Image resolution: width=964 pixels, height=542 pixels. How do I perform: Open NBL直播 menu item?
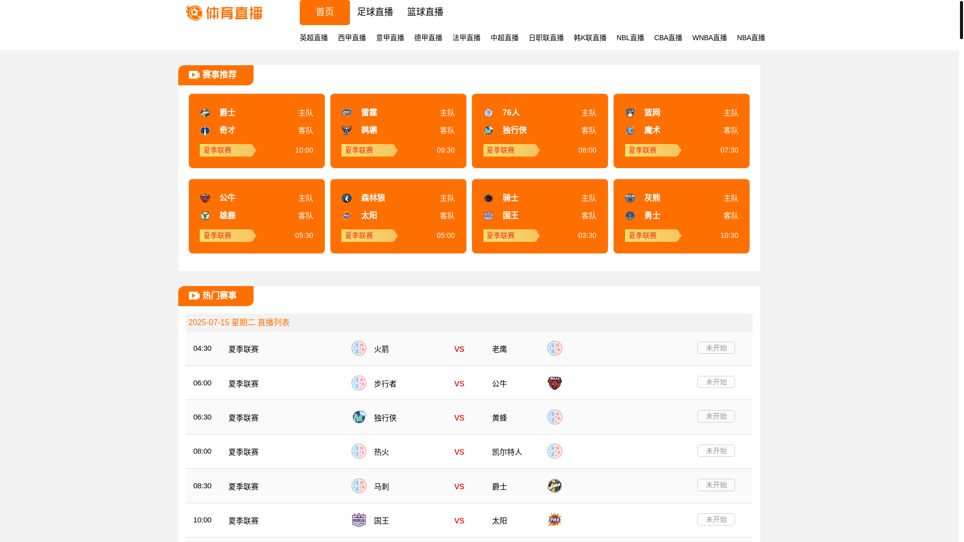[x=630, y=38]
